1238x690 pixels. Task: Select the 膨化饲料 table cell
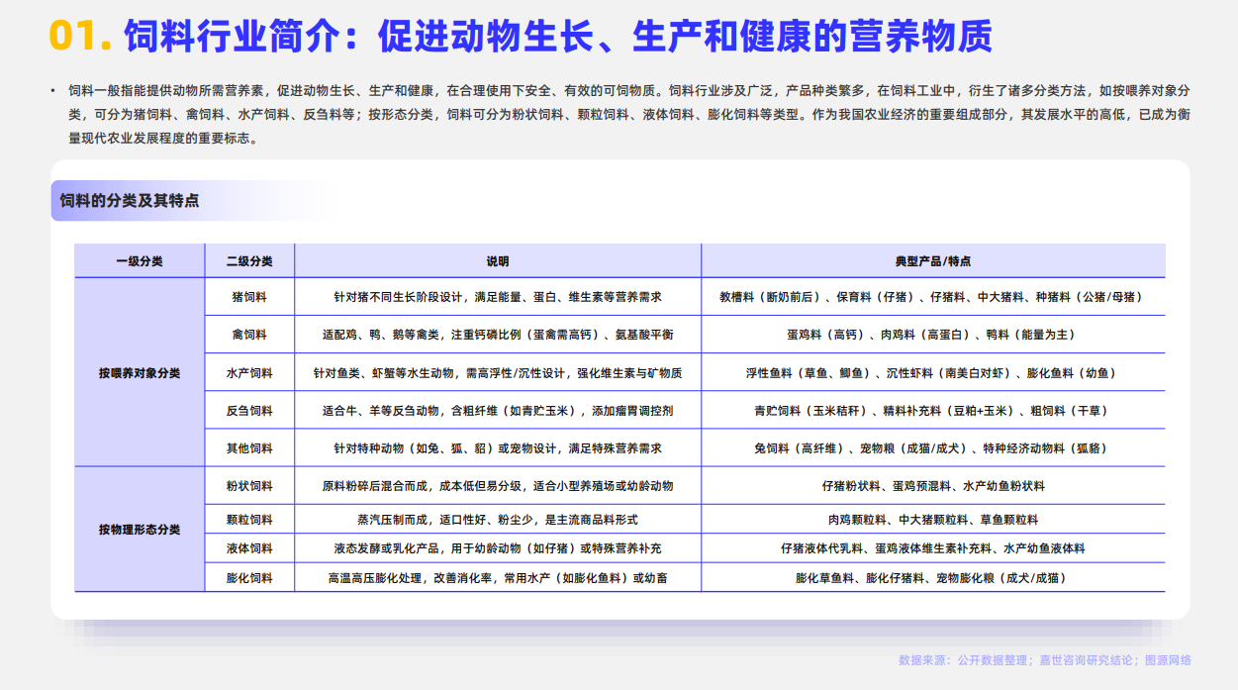click(249, 578)
